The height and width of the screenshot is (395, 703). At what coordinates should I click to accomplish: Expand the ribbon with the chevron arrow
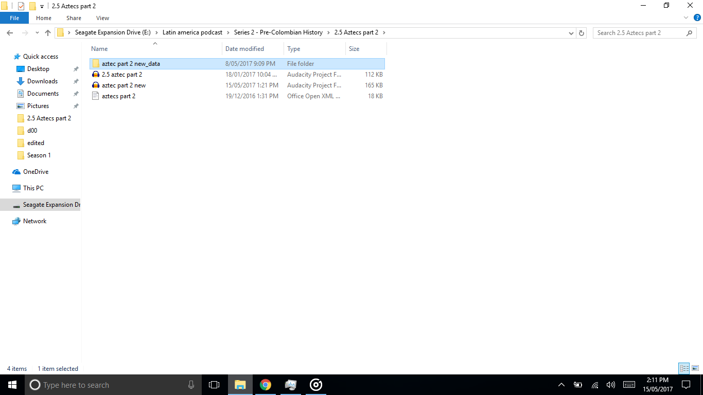tap(686, 17)
